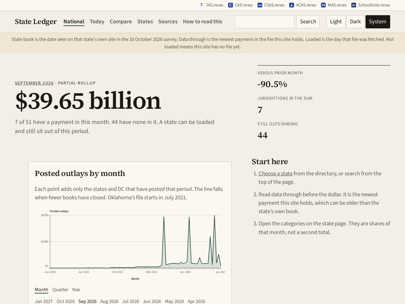The image size is (405, 304).
Task: Select the Jun 2026 period
Action: click(152, 301)
